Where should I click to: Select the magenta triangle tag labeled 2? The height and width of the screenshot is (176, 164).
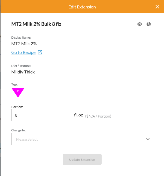pyautogui.click(x=18, y=92)
